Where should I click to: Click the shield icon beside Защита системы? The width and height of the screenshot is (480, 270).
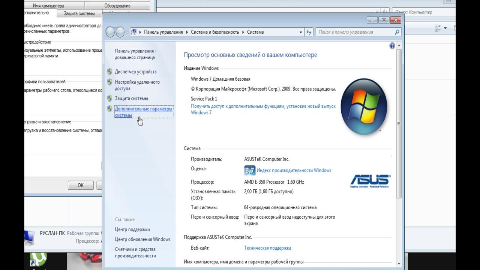click(x=110, y=98)
